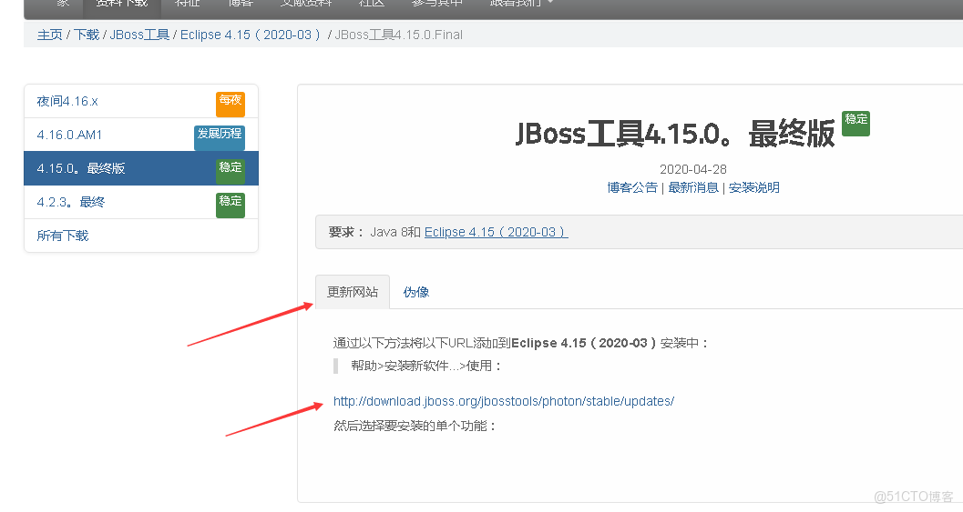
Task: Go to the 下载 breadcrumb link
Action: point(87,35)
